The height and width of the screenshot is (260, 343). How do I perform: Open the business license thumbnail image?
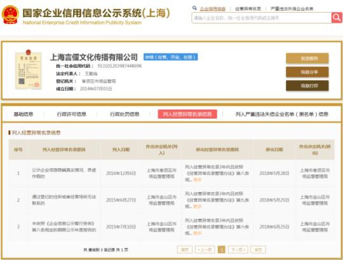pos(28,70)
